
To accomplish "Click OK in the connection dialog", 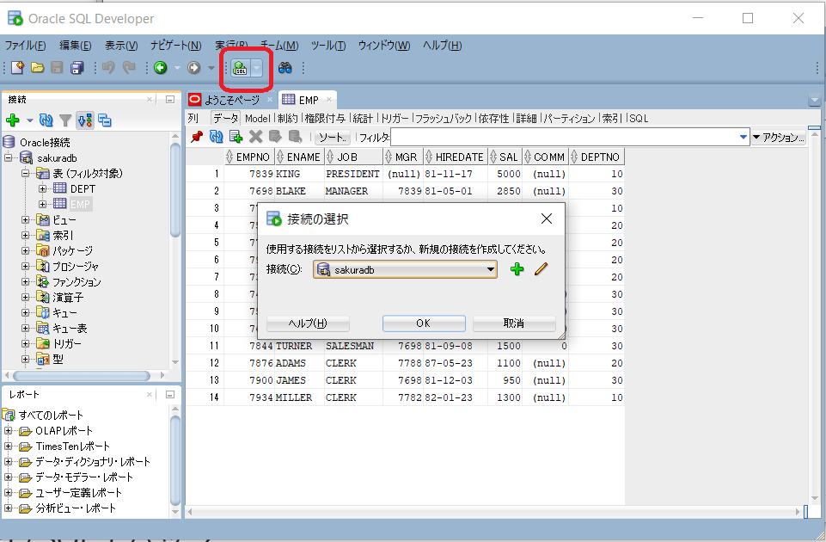I will coord(424,323).
